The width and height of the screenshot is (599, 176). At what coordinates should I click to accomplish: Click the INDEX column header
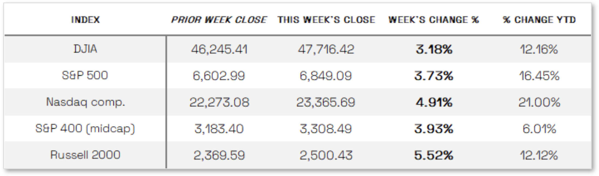85,20
